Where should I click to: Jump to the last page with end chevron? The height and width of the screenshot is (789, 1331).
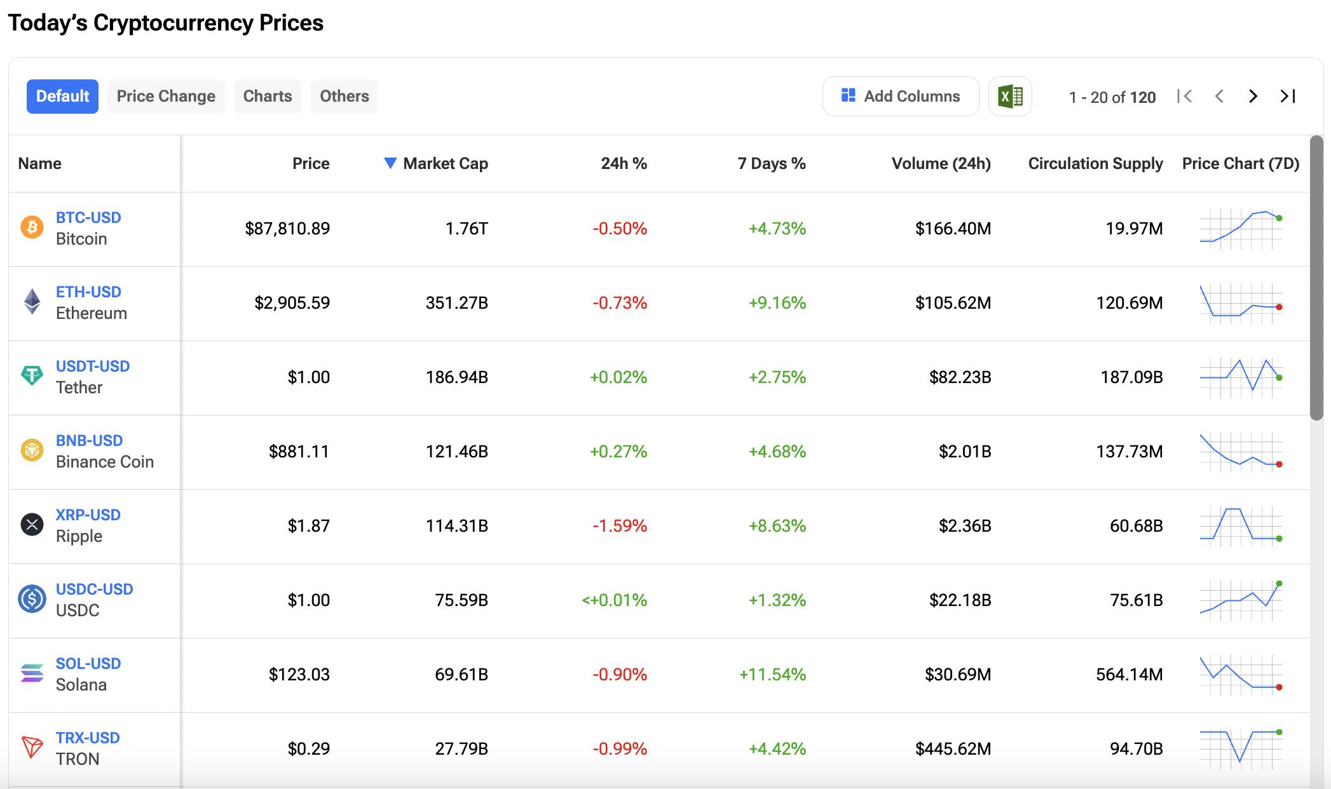click(x=1288, y=96)
